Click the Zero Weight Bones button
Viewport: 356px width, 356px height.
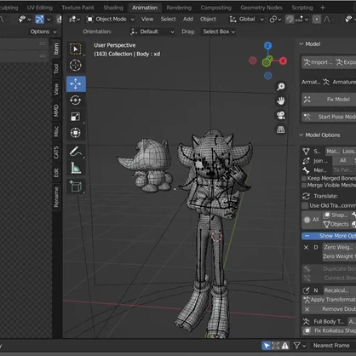(x=339, y=247)
